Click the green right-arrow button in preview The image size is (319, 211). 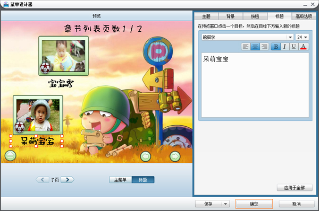pyautogui.click(x=175, y=156)
